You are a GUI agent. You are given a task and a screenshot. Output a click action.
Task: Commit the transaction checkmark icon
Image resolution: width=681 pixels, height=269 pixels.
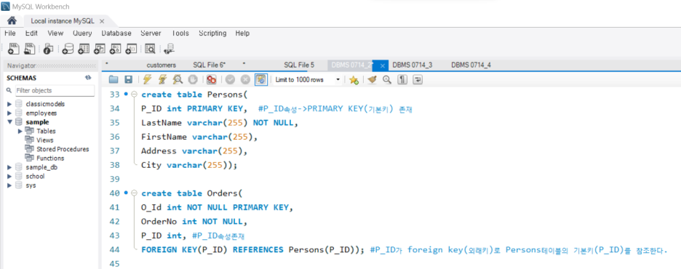(x=230, y=79)
